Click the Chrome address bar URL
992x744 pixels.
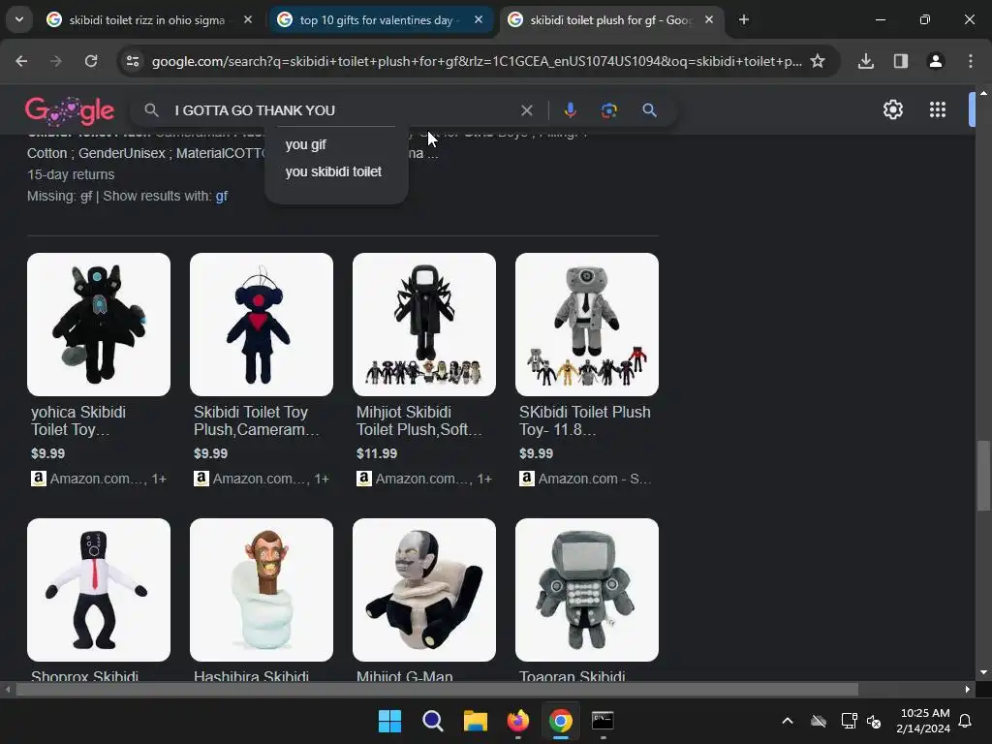point(477,61)
